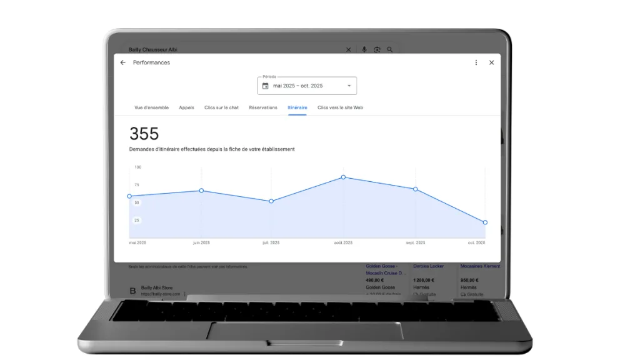Click the août 2025 peak data point
The image size is (640, 360).
(343, 177)
